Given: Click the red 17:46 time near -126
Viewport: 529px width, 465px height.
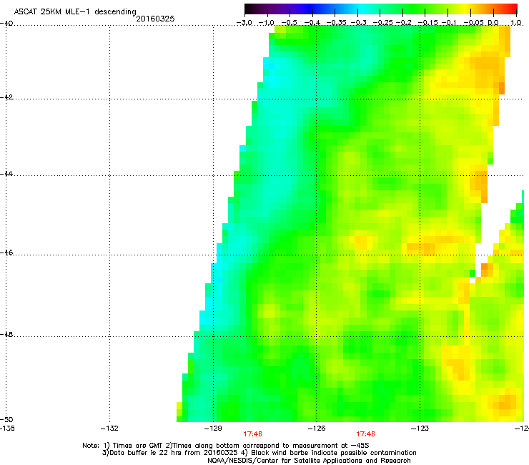Looking at the screenshot, I should [x=366, y=434].
